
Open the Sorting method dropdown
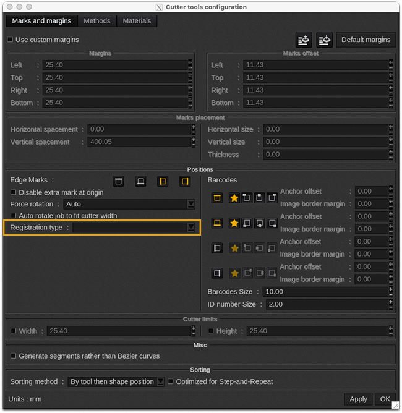tap(115, 381)
